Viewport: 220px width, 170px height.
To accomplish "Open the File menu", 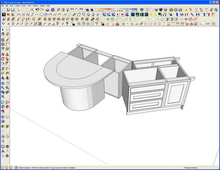I will [3, 6].
